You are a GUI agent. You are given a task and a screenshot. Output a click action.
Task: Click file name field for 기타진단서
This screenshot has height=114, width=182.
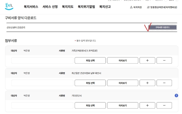tap(42, 105)
